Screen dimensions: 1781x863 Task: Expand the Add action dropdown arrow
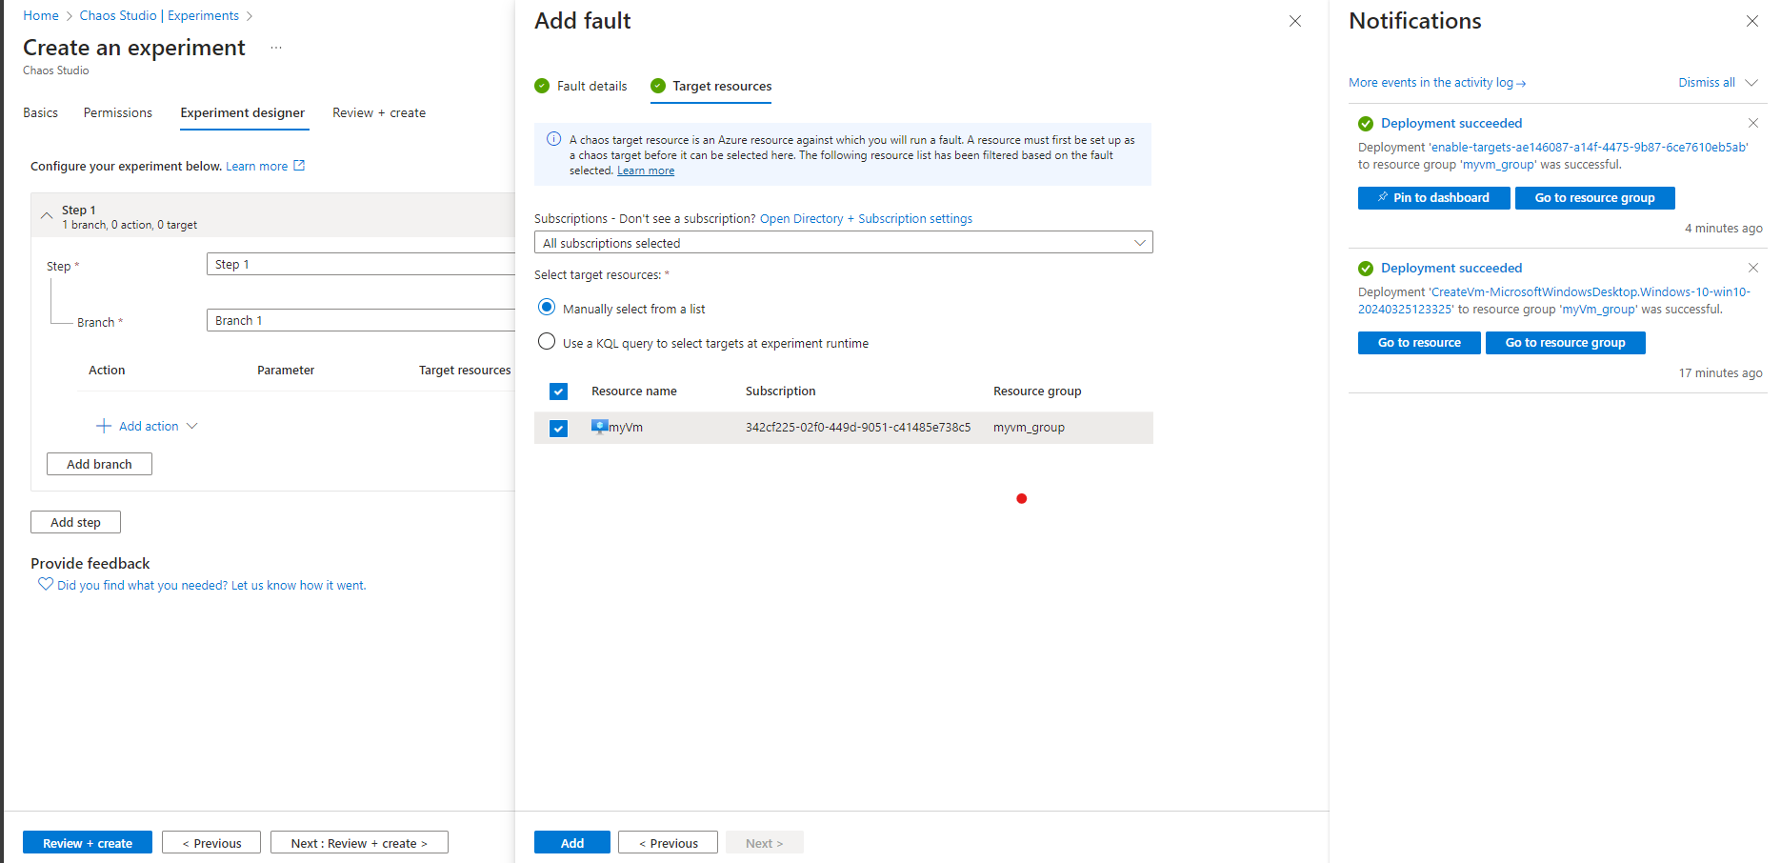coord(192,426)
